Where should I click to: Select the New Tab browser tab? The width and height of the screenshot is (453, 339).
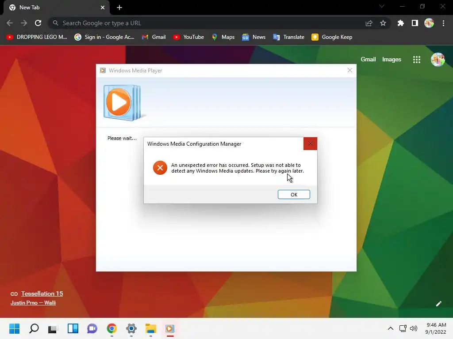56,8
